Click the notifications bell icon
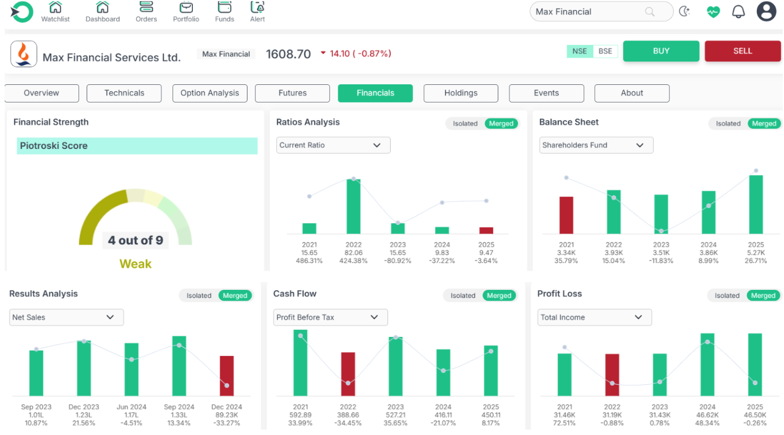This screenshot has height=435, width=784. point(738,12)
